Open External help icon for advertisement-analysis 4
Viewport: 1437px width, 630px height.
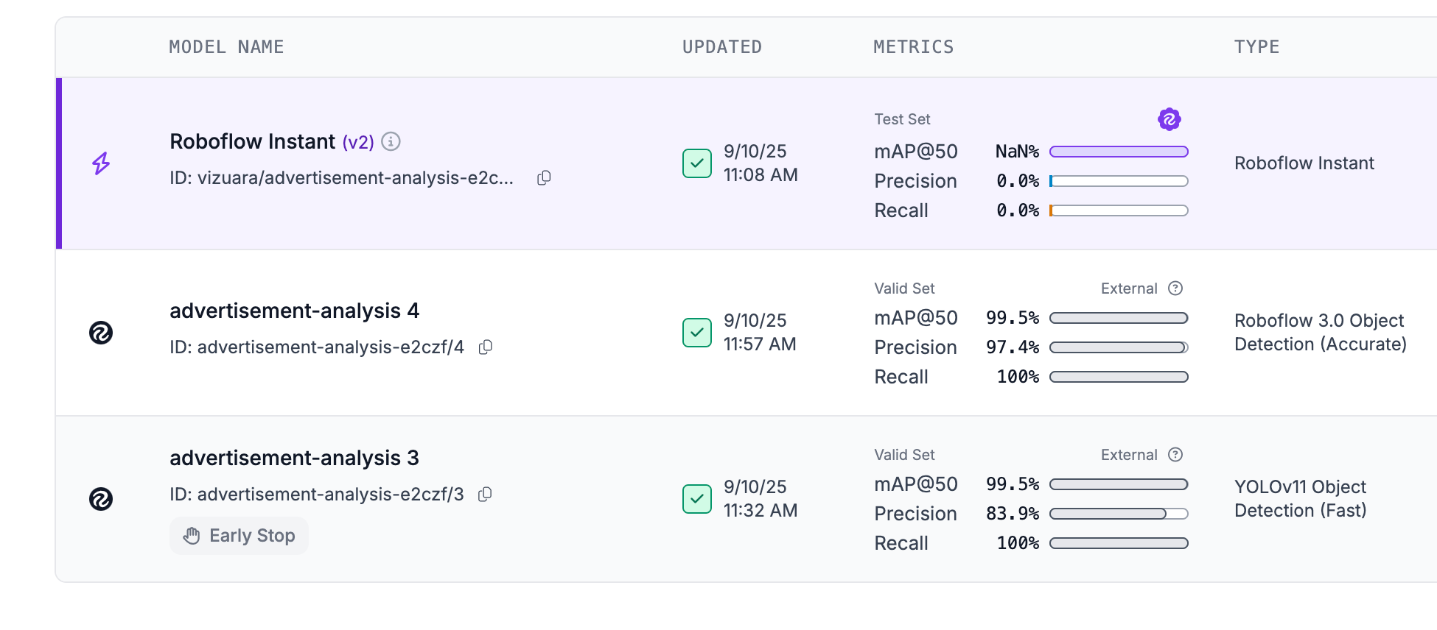pyautogui.click(x=1175, y=289)
